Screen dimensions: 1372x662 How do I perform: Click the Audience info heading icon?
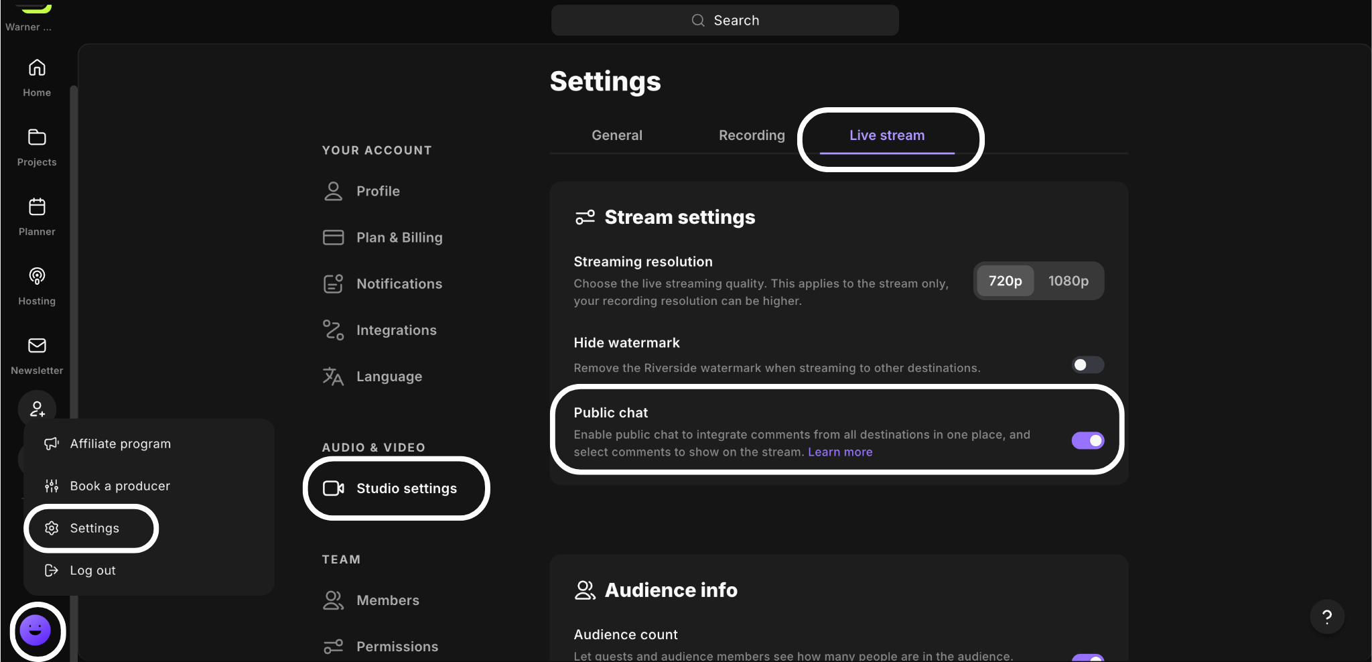point(585,590)
